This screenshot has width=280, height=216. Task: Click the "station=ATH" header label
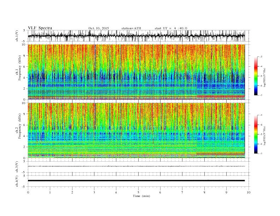131,28
